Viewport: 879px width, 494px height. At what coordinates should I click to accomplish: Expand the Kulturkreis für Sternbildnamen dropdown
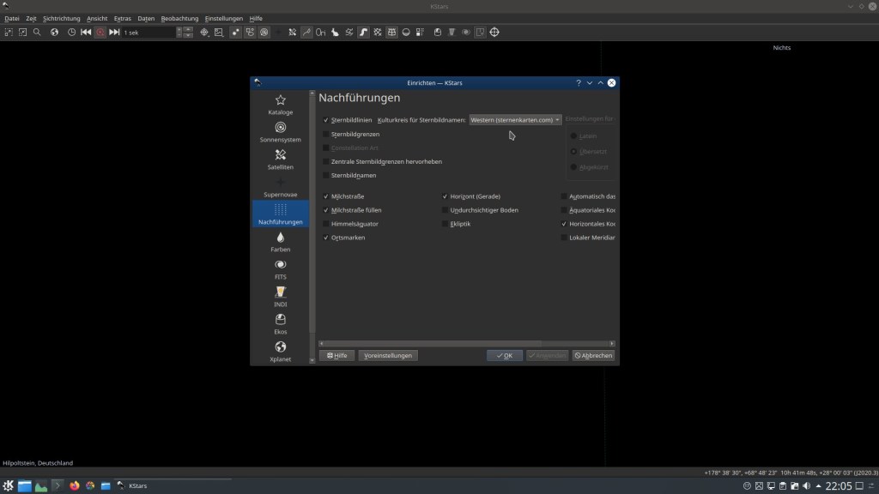(515, 120)
